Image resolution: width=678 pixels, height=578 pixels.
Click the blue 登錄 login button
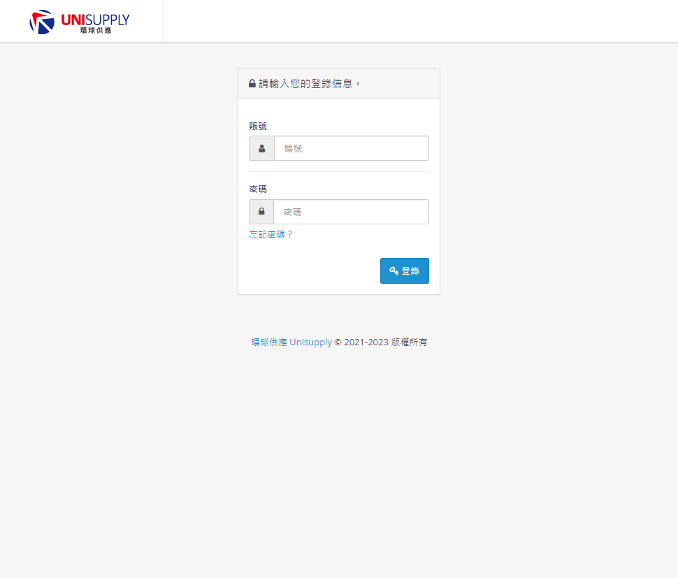click(405, 270)
